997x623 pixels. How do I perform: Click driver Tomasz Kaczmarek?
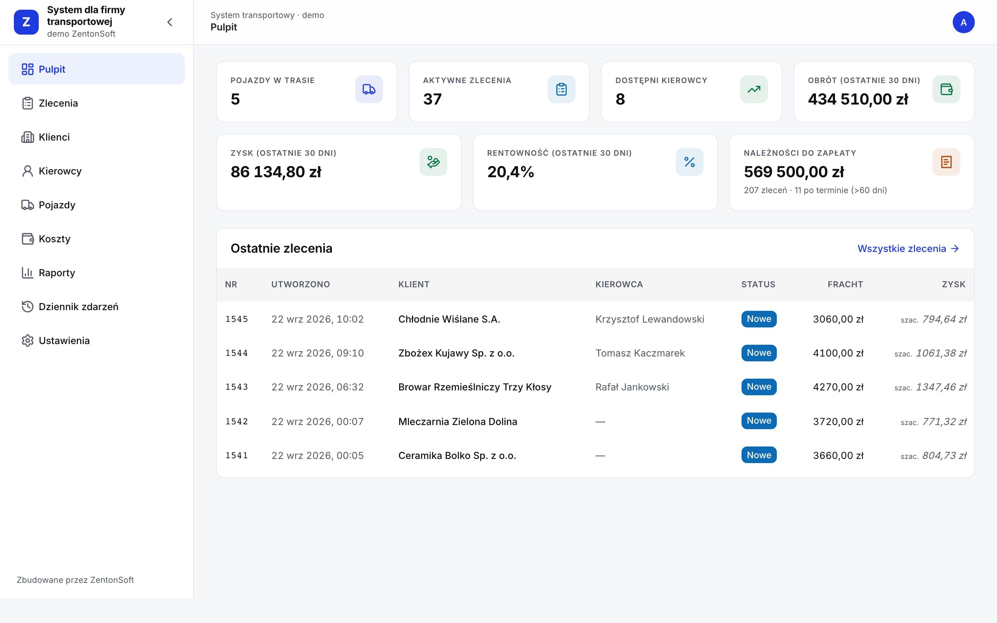click(x=640, y=353)
